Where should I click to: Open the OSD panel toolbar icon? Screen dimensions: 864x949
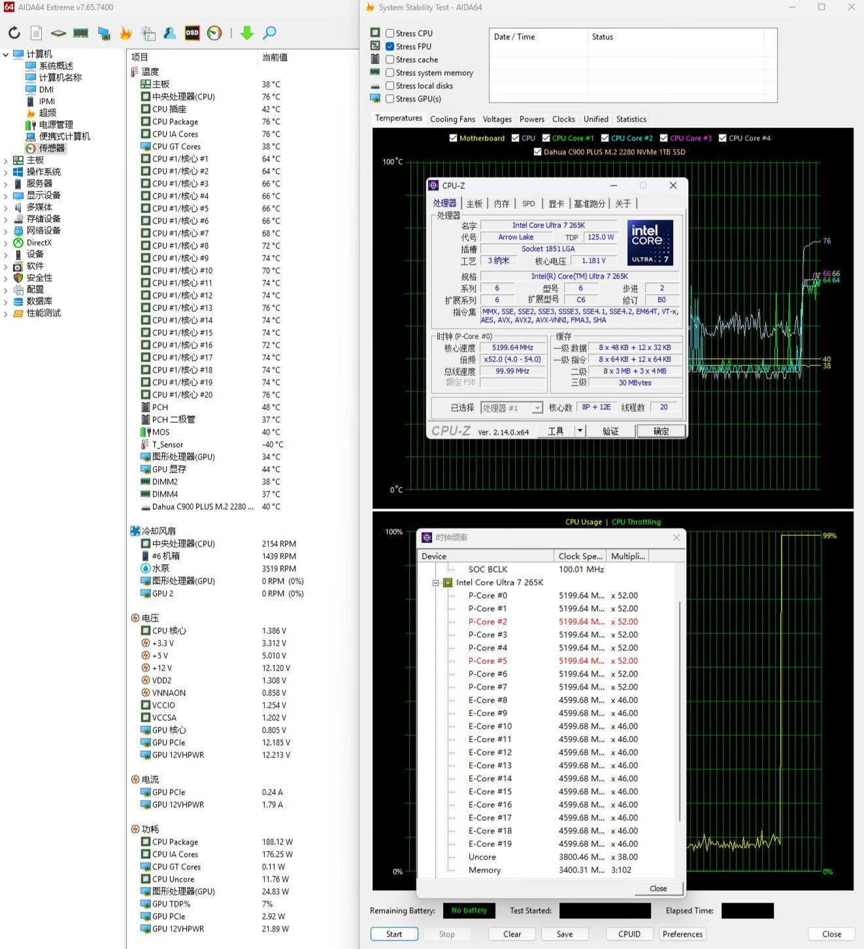pyautogui.click(x=192, y=33)
